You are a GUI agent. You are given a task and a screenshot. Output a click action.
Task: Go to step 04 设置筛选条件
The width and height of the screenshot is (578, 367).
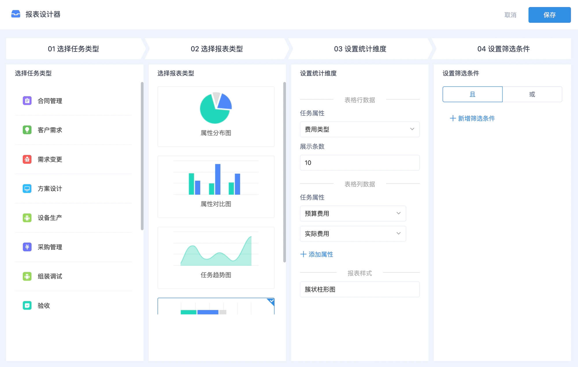tap(503, 49)
